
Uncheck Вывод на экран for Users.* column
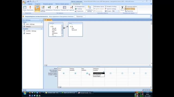tap(64, 73)
